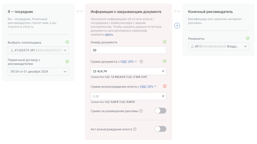Click "Я — посредник" heading
Viewport: 257px width, 144px height.
pyautogui.click(x=20, y=11)
